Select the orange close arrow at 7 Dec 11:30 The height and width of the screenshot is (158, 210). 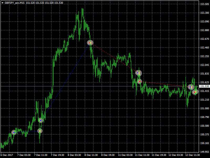click(x=40, y=131)
